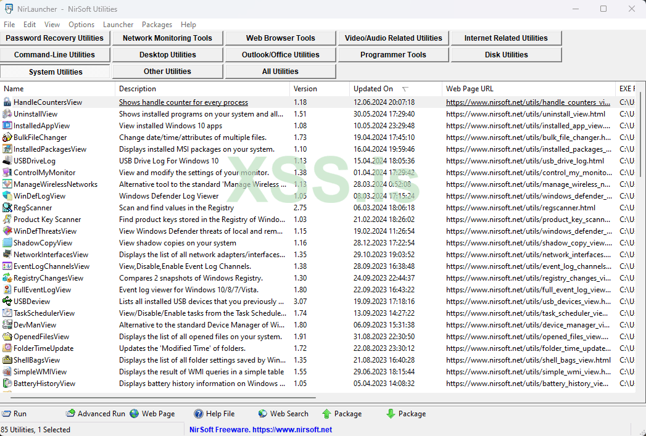This screenshot has width=646, height=436.
Task: Click the FullEventLogView icon
Action: (x=7, y=290)
